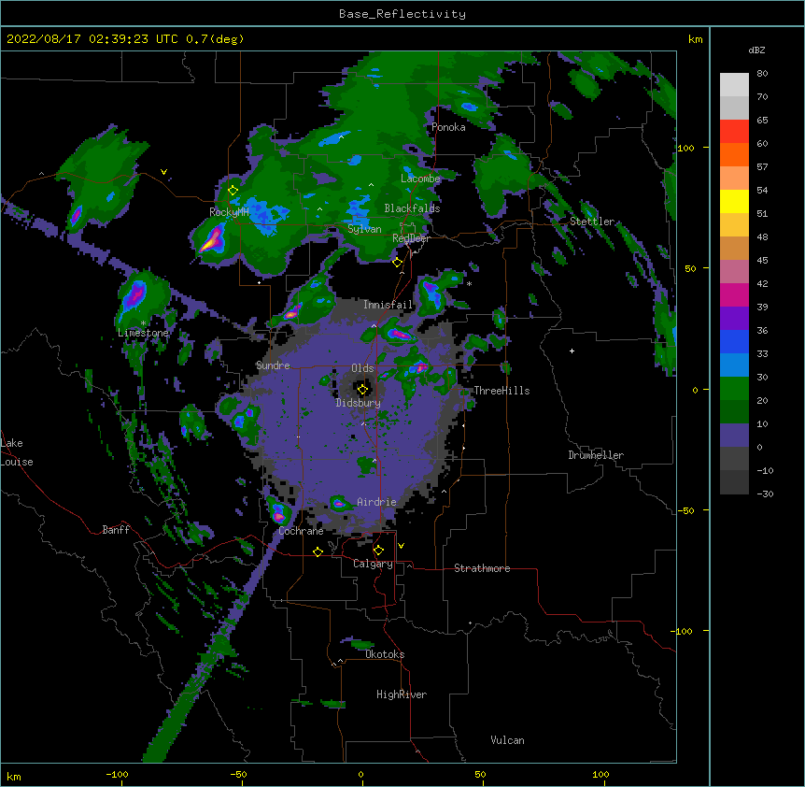
Task: Pick the yellow 51-54 dBZ legend swatch
Action: tap(734, 201)
